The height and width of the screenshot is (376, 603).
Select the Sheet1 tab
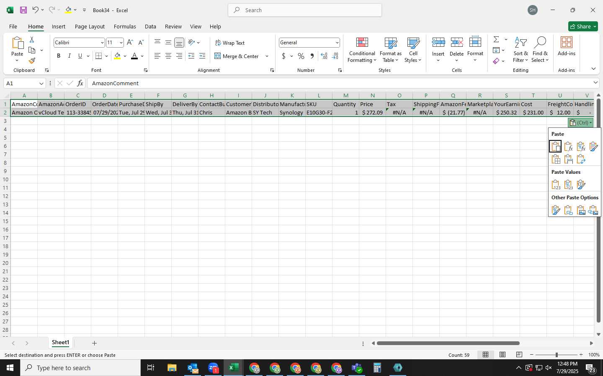click(x=60, y=343)
